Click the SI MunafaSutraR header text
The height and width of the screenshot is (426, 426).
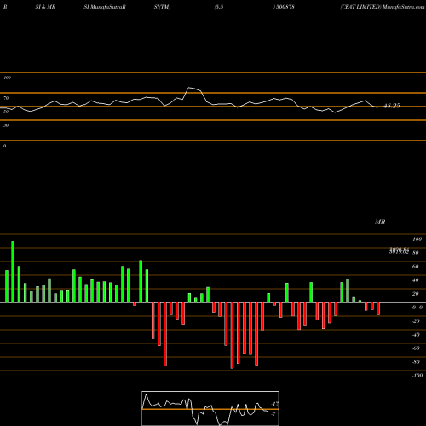point(105,7)
